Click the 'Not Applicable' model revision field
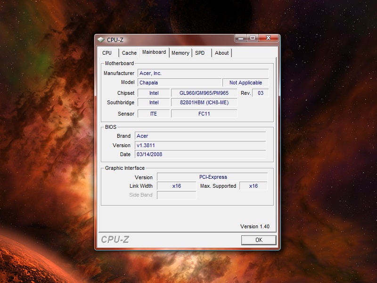 [x=246, y=83]
